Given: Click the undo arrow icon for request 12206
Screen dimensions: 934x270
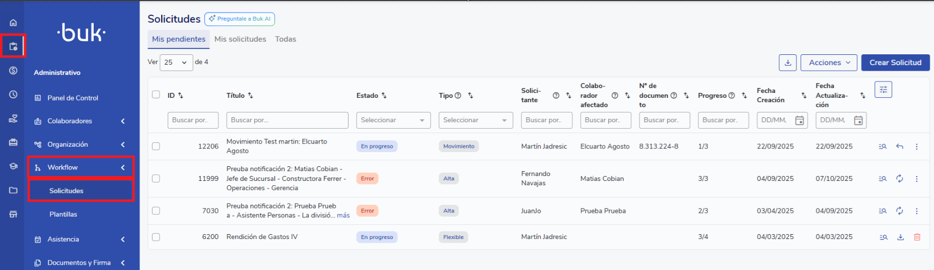Looking at the screenshot, I should pyautogui.click(x=900, y=147).
